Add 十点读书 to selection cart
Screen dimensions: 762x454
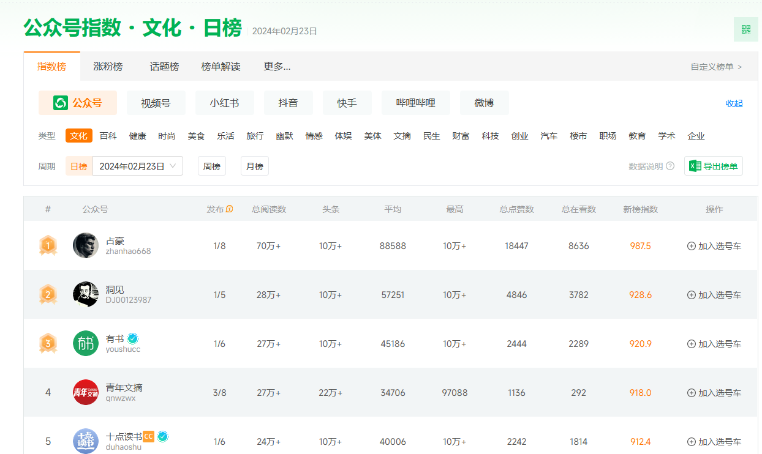714,442
